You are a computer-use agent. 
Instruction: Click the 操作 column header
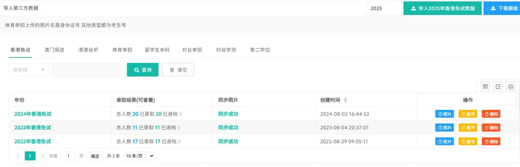468,100
